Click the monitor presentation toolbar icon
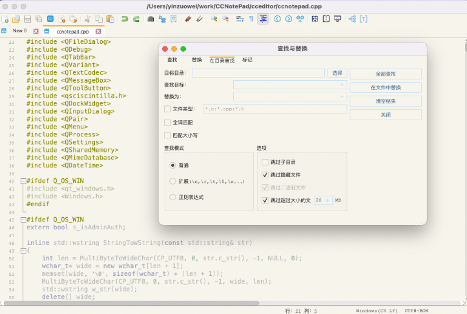467x314 pixels. 337,19
